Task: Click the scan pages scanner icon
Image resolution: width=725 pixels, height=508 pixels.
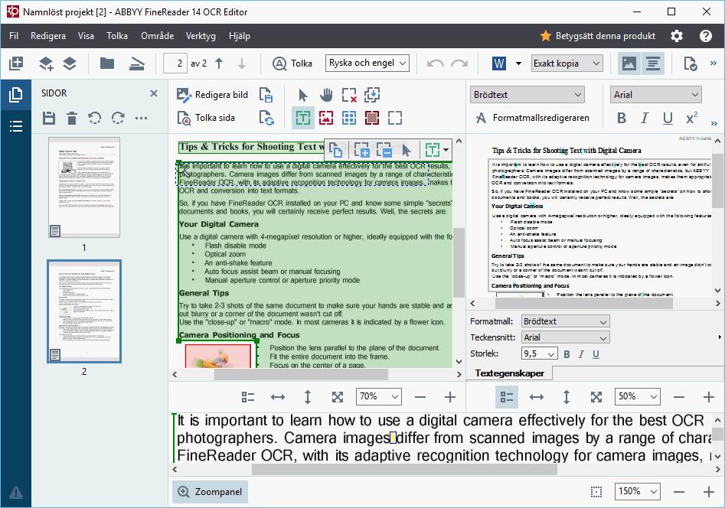Action: pyautogui.click(x=137, y=63)
